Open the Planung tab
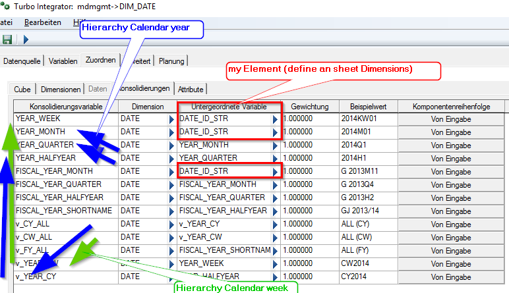Image resolution: width=509 pixels, height=293 pixels. (x=171, y=61)
